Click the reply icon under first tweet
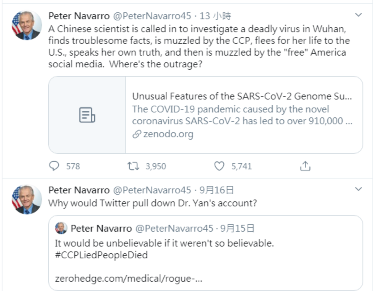Screen dimensions: 378x291 [54, 166]
